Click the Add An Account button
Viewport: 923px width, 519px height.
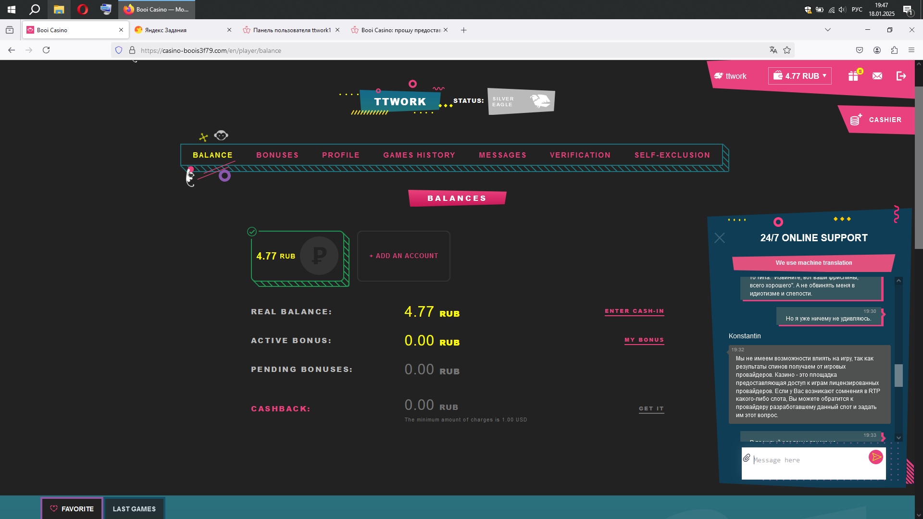[404, 256]
